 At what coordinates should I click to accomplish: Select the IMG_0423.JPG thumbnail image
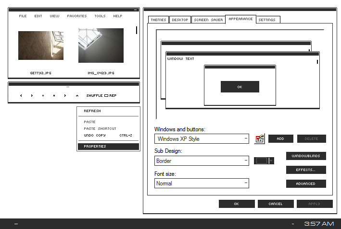101,46
